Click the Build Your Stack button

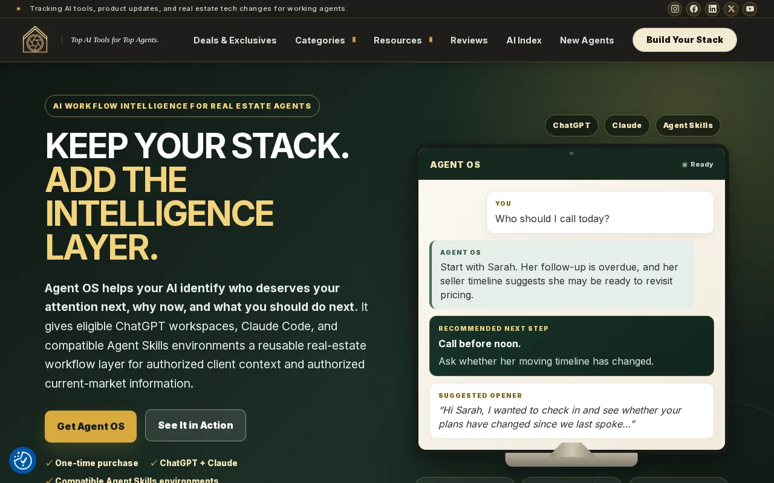point(685,40)
